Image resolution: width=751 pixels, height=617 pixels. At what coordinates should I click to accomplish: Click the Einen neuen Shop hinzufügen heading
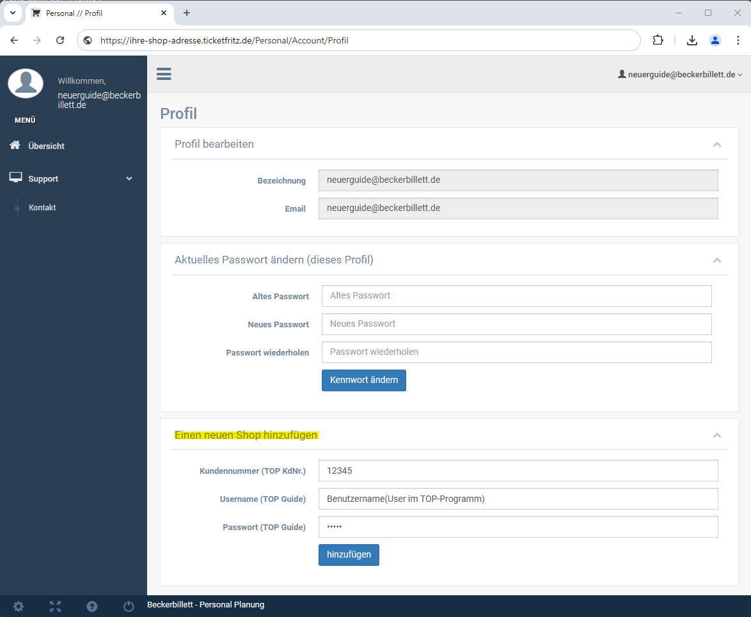246,435
